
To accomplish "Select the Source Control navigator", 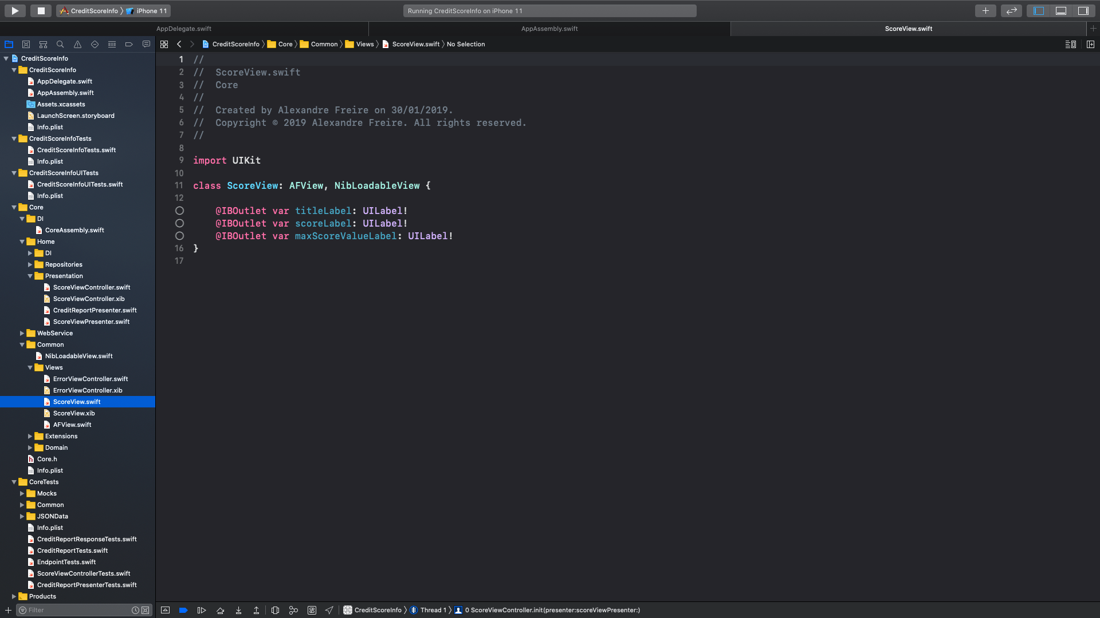I will click(x=26, y=44).
